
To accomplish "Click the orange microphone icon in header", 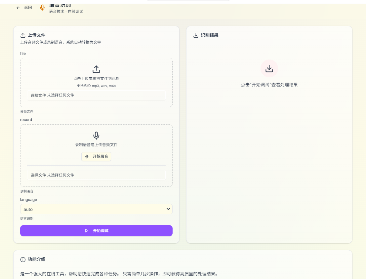I will click(x=42, y=8).
